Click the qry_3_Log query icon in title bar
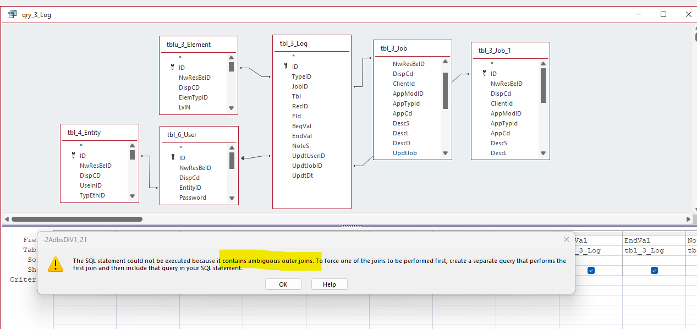 pos(12,15)
